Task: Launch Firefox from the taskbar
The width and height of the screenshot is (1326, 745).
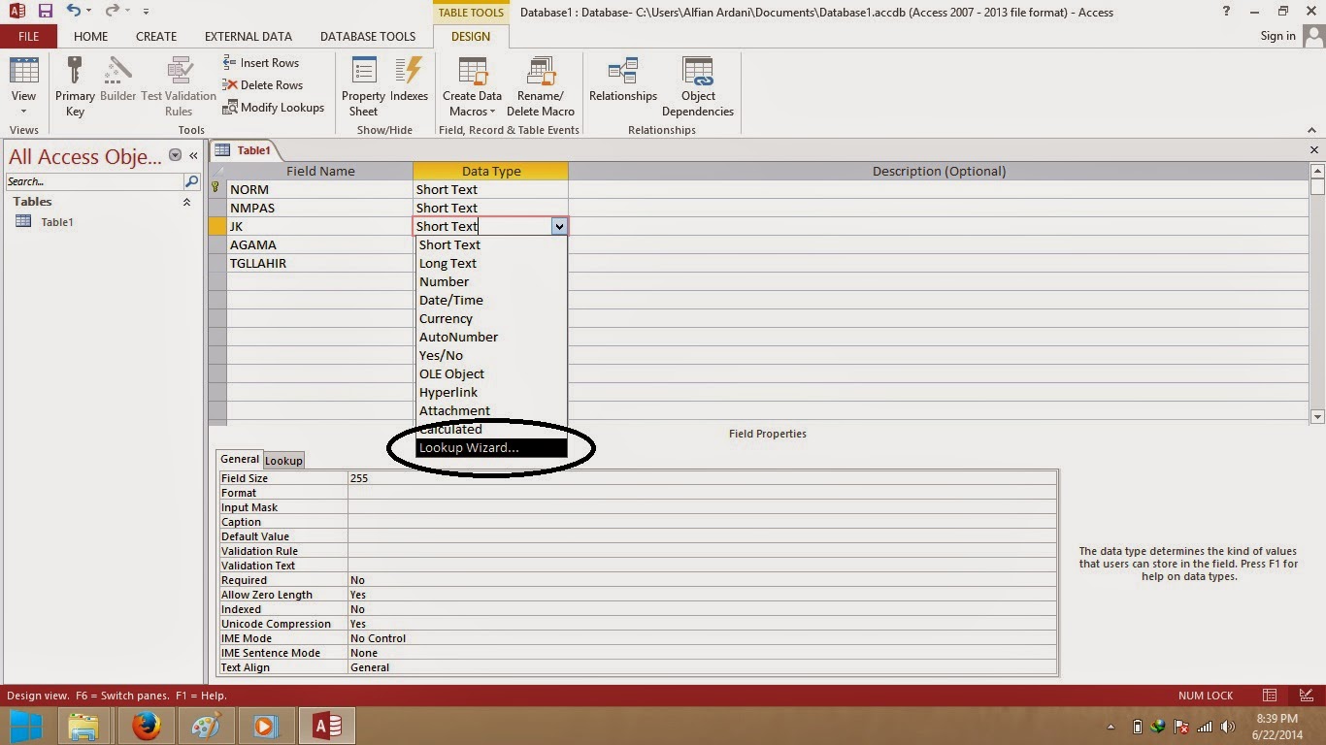Action: (146, 726)
